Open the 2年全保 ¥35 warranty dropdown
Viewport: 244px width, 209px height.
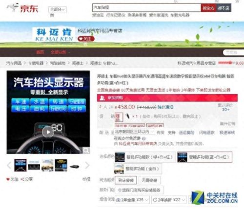(x=132, y=200)
